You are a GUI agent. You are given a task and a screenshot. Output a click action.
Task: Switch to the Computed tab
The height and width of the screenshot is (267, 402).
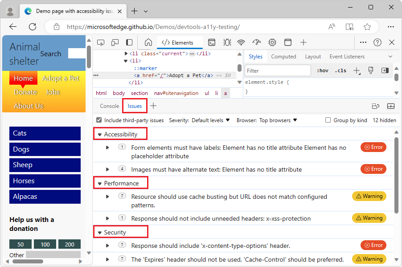coord(283,56)
